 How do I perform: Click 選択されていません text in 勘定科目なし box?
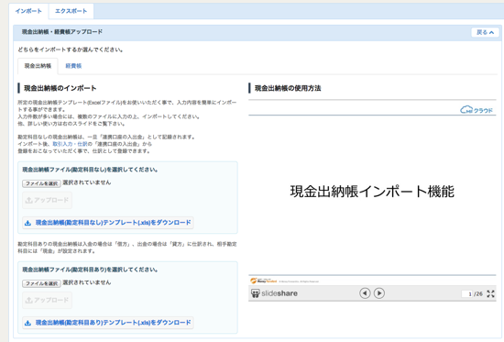[x=87, y=182]
